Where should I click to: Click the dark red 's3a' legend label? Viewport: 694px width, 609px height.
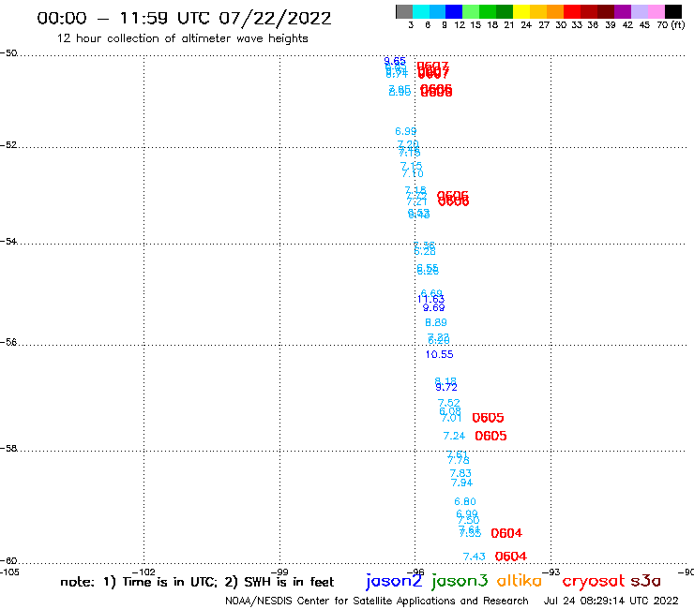click(646, 581)
